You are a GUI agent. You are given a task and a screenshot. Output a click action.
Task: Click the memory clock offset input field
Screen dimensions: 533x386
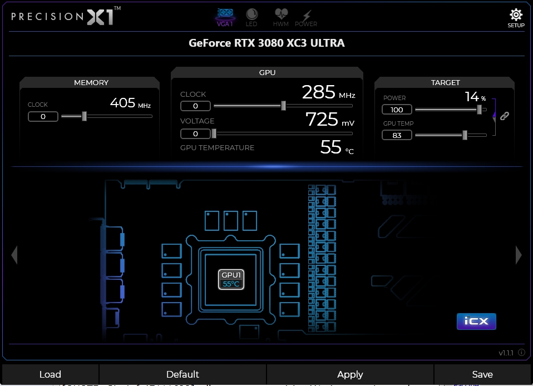[x=43, y=117]
